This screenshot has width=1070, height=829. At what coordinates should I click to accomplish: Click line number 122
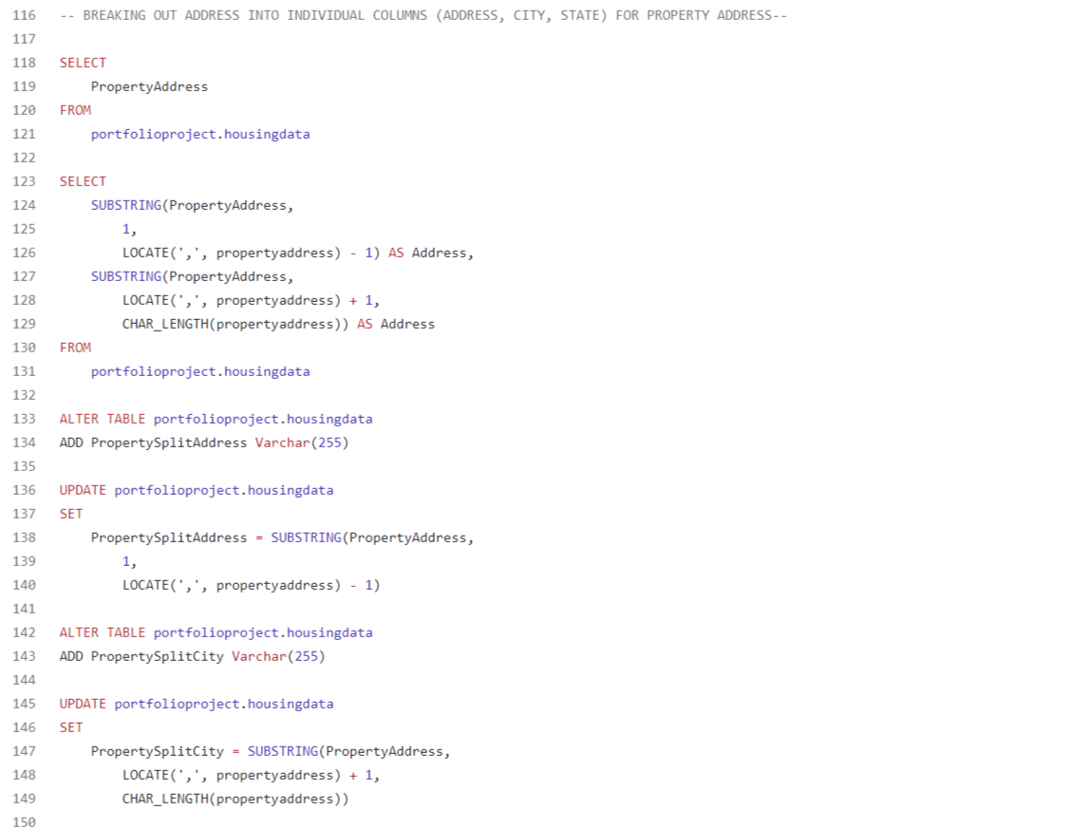24,158
